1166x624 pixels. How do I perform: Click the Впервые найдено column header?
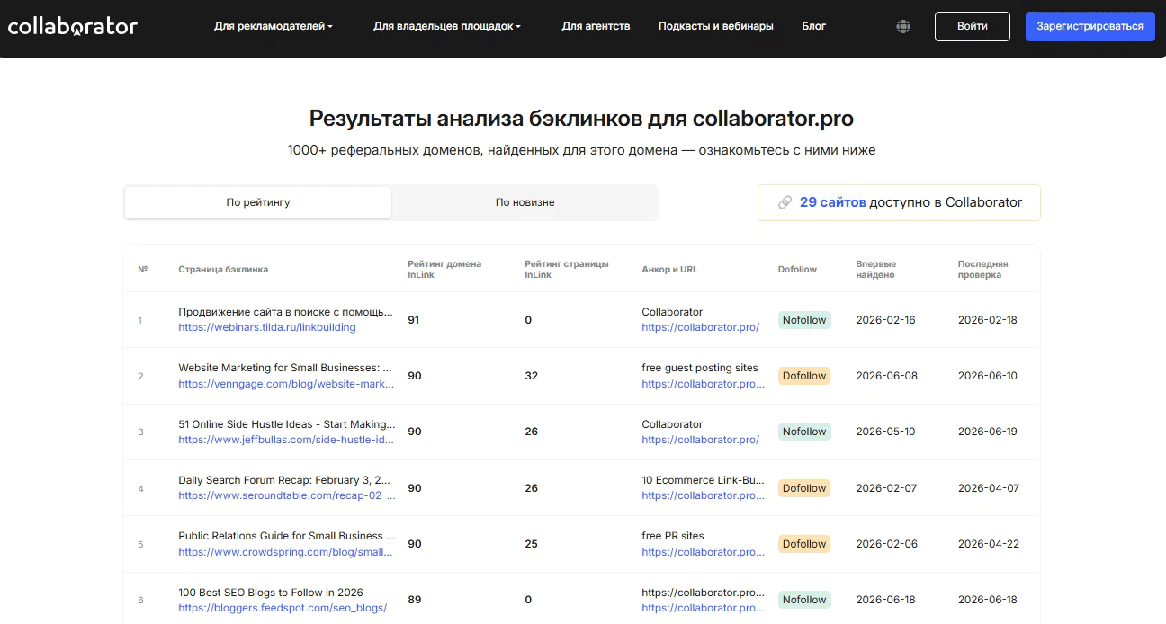pos(876,270)
